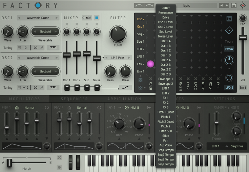Click the upper dice randomize icon
Viewport: 249px width, 172px height.
tap(140, 80)
